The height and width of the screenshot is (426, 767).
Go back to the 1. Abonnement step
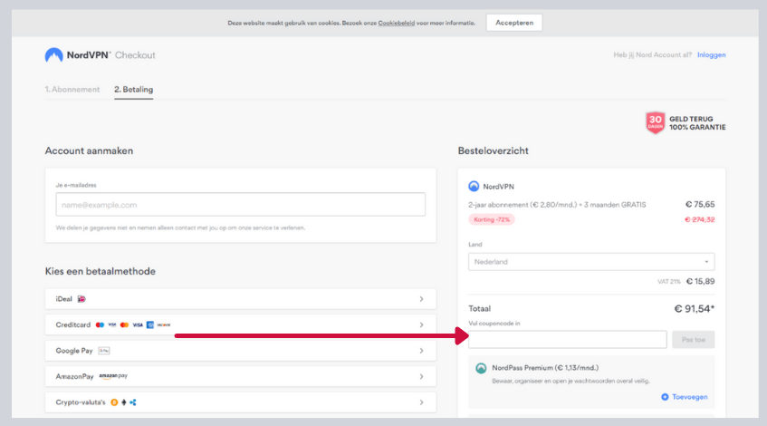[x=73, y=90]
